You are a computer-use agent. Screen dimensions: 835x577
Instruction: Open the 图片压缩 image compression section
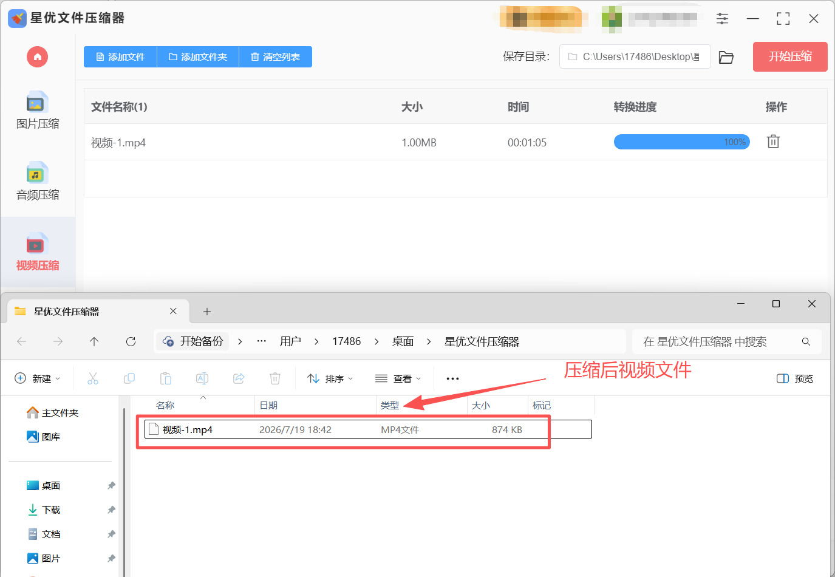point(38,111)
